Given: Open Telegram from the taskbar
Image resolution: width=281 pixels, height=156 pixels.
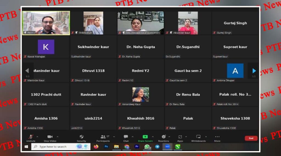Looking at the screenshot, I should (157, 147).
